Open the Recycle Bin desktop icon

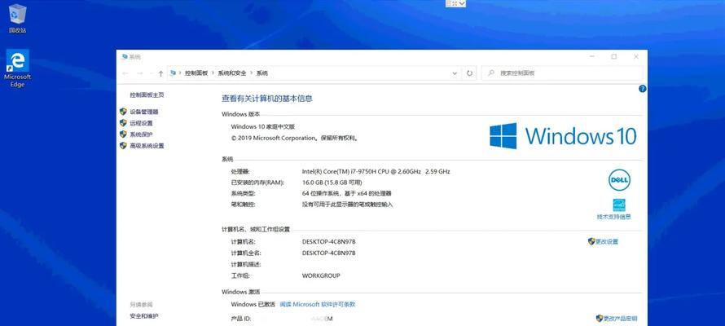point(17,18)
